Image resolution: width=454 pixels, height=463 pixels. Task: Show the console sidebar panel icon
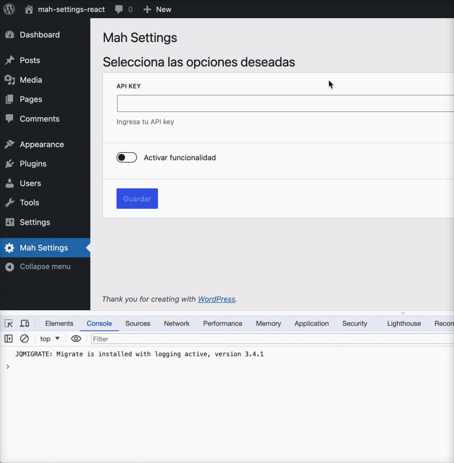9,339
